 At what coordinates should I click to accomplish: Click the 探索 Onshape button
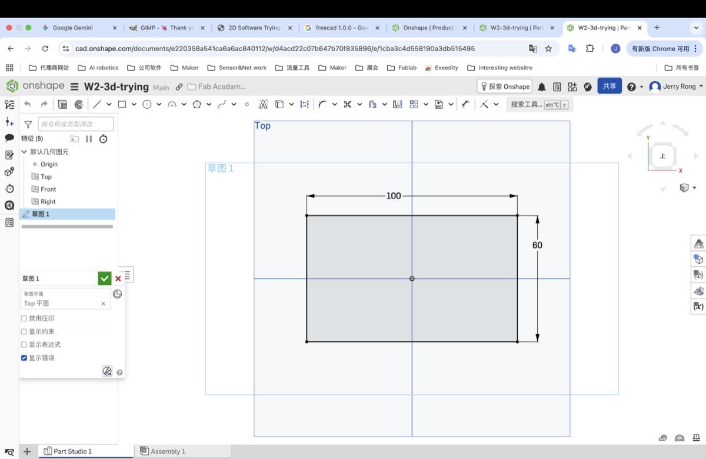click(504, 87)
